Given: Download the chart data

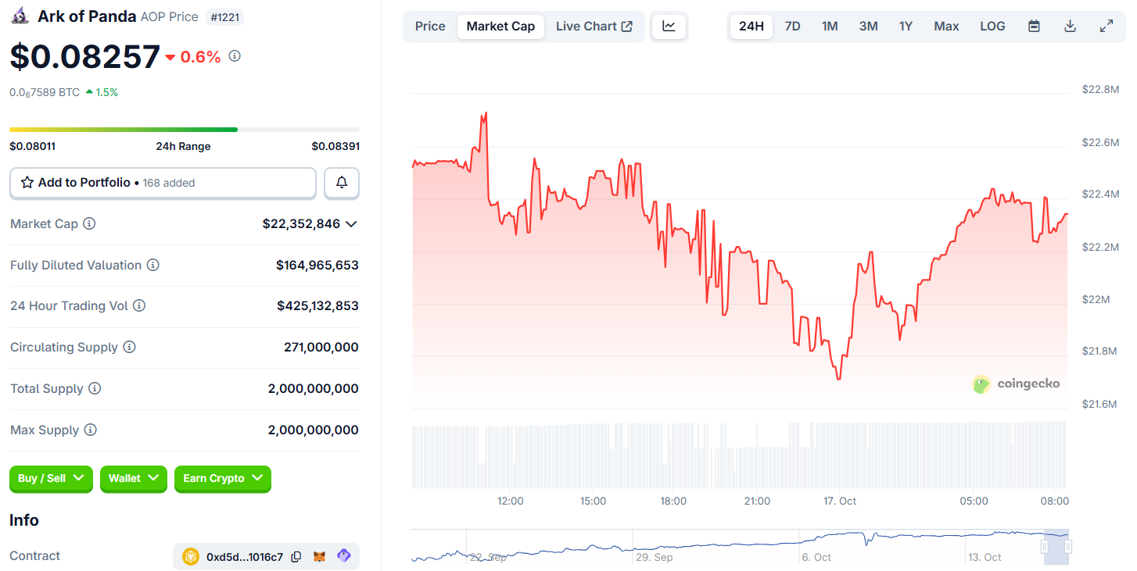Looking at the screenshot, I should point(1070,25).
